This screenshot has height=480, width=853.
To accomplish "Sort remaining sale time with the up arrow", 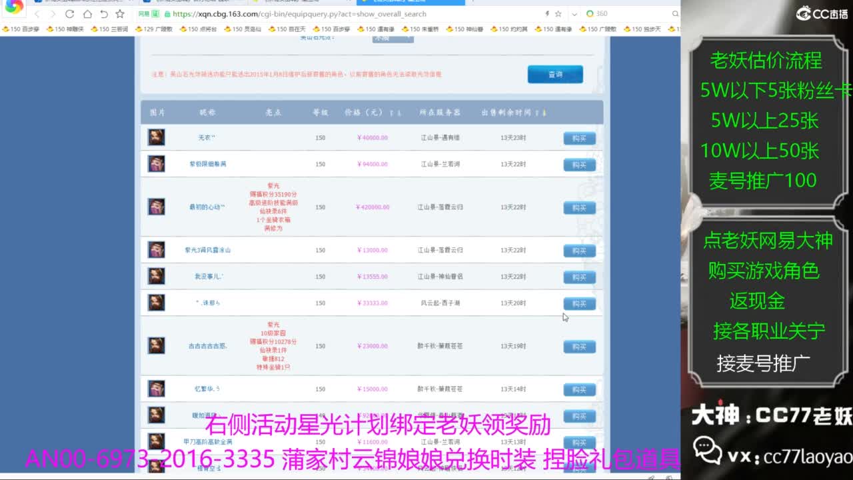I will coord(538,113).
